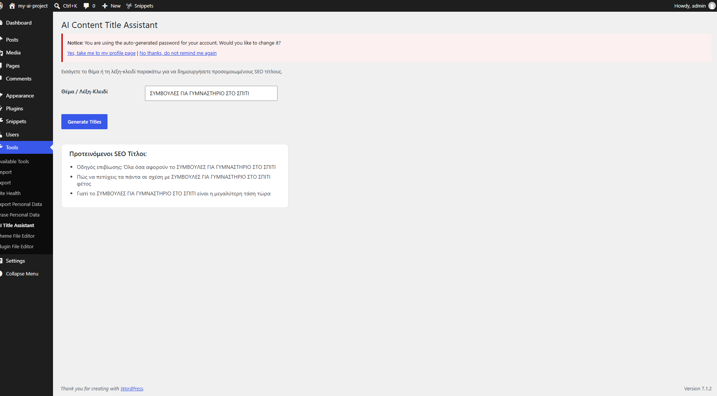Click the third suggested title starting 'Γιατί το'
717x396 pixels.
(173, 193)
